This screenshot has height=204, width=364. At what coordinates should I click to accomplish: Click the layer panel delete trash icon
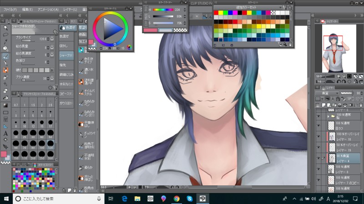[x=360, y=105]
